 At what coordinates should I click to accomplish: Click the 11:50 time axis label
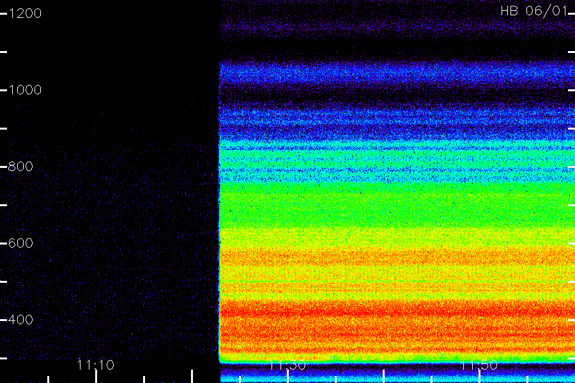coord(479,365)
